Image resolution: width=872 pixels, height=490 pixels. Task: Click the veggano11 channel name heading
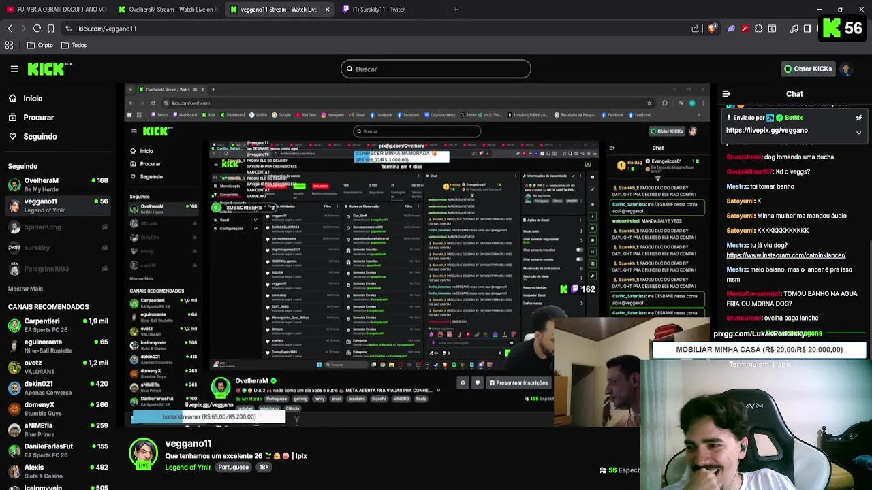(x=188, y=444)
